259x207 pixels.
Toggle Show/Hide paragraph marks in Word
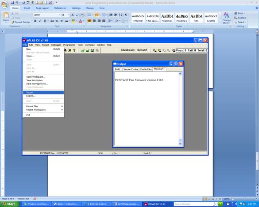[x=126, y=15]
